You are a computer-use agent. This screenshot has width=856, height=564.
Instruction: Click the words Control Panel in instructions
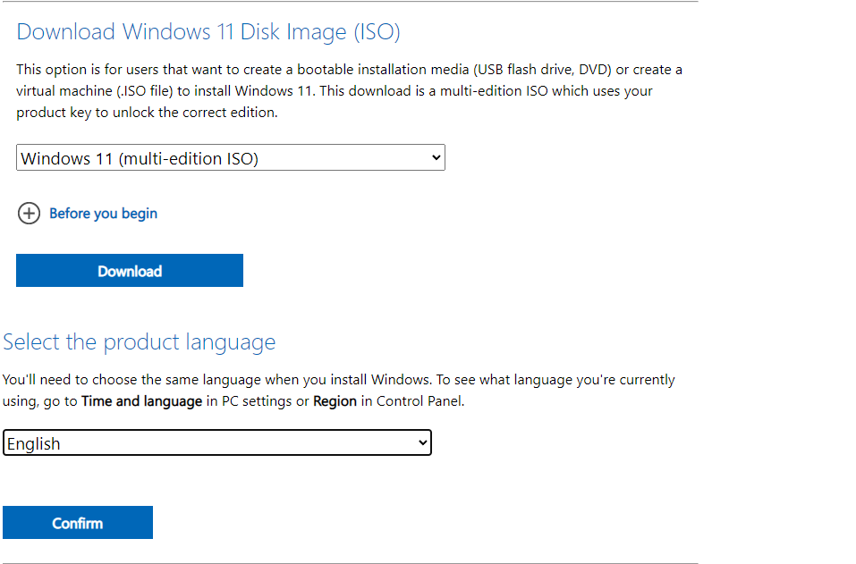(420, 401)
